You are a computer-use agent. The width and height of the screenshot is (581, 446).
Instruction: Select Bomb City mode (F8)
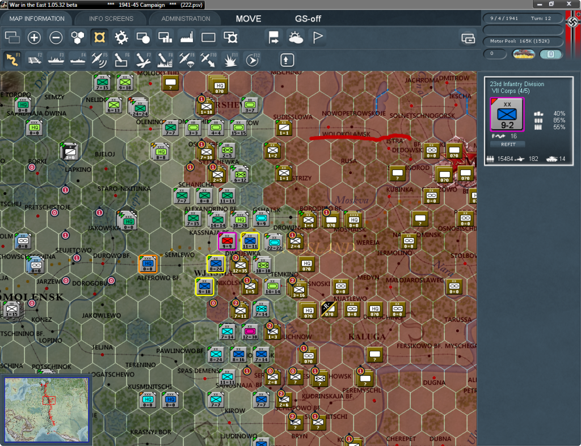click(x=165, y=60)
